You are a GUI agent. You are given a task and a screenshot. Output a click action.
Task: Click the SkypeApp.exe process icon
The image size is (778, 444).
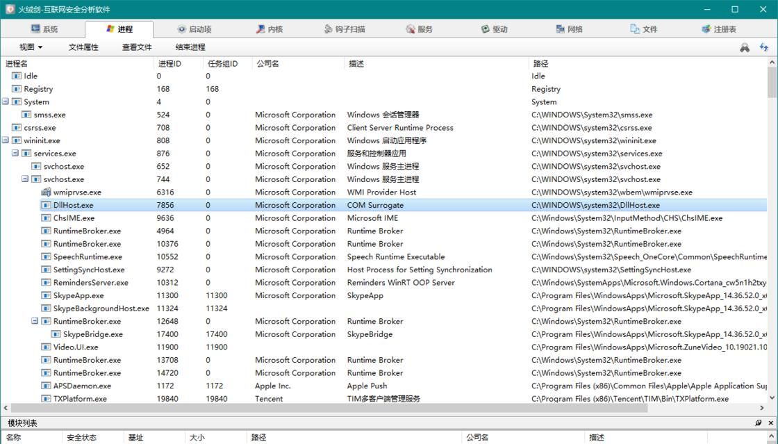[x=46, y=295]
